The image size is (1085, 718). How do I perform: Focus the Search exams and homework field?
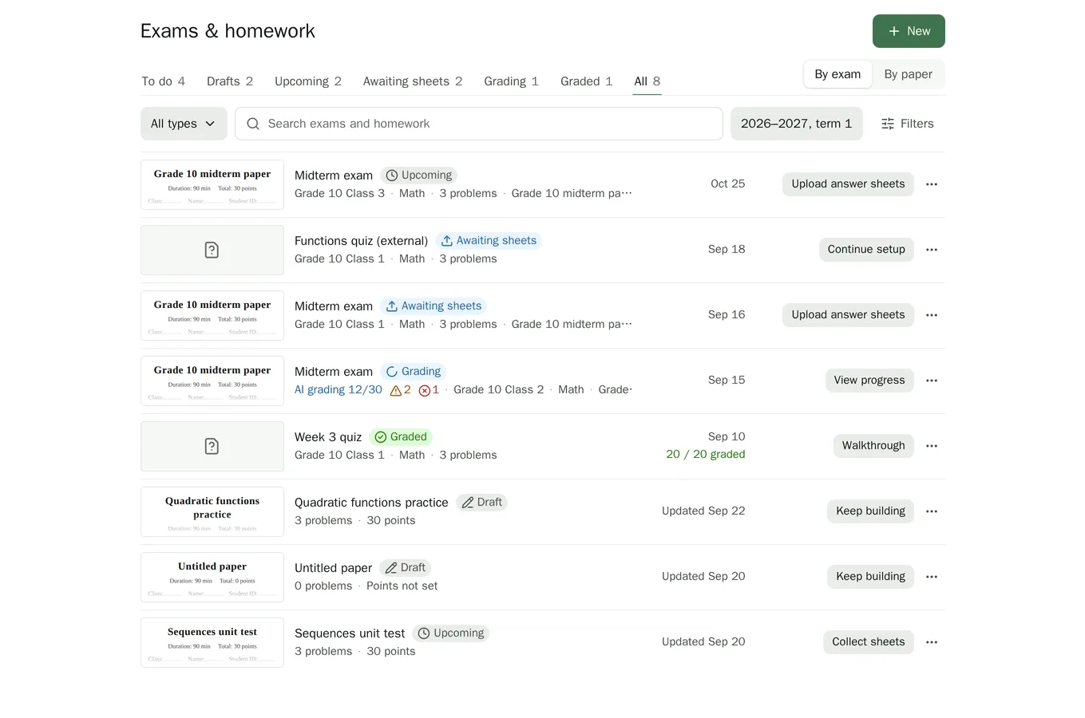tap(479, 124)
